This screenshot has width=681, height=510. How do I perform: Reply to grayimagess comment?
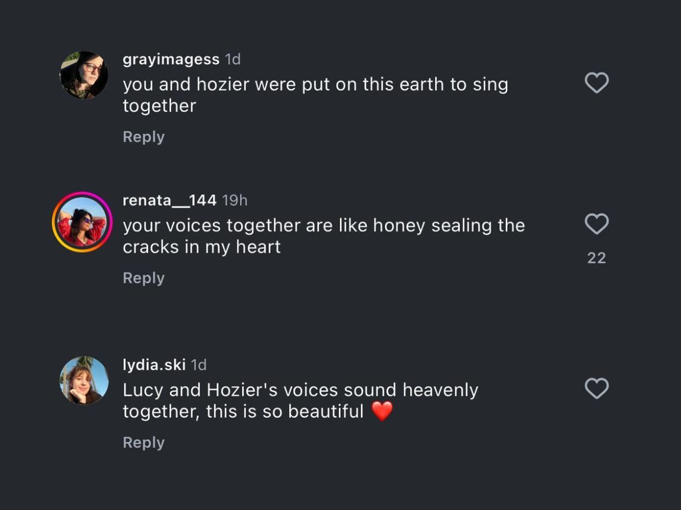click(x=144, y=137)
